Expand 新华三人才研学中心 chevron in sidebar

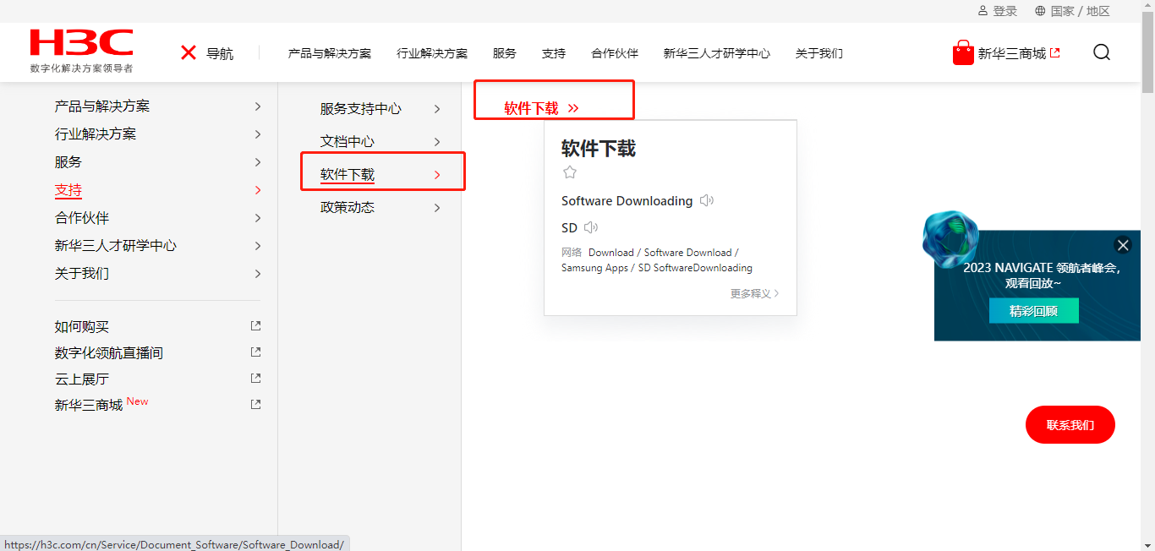tap(258, 246)
